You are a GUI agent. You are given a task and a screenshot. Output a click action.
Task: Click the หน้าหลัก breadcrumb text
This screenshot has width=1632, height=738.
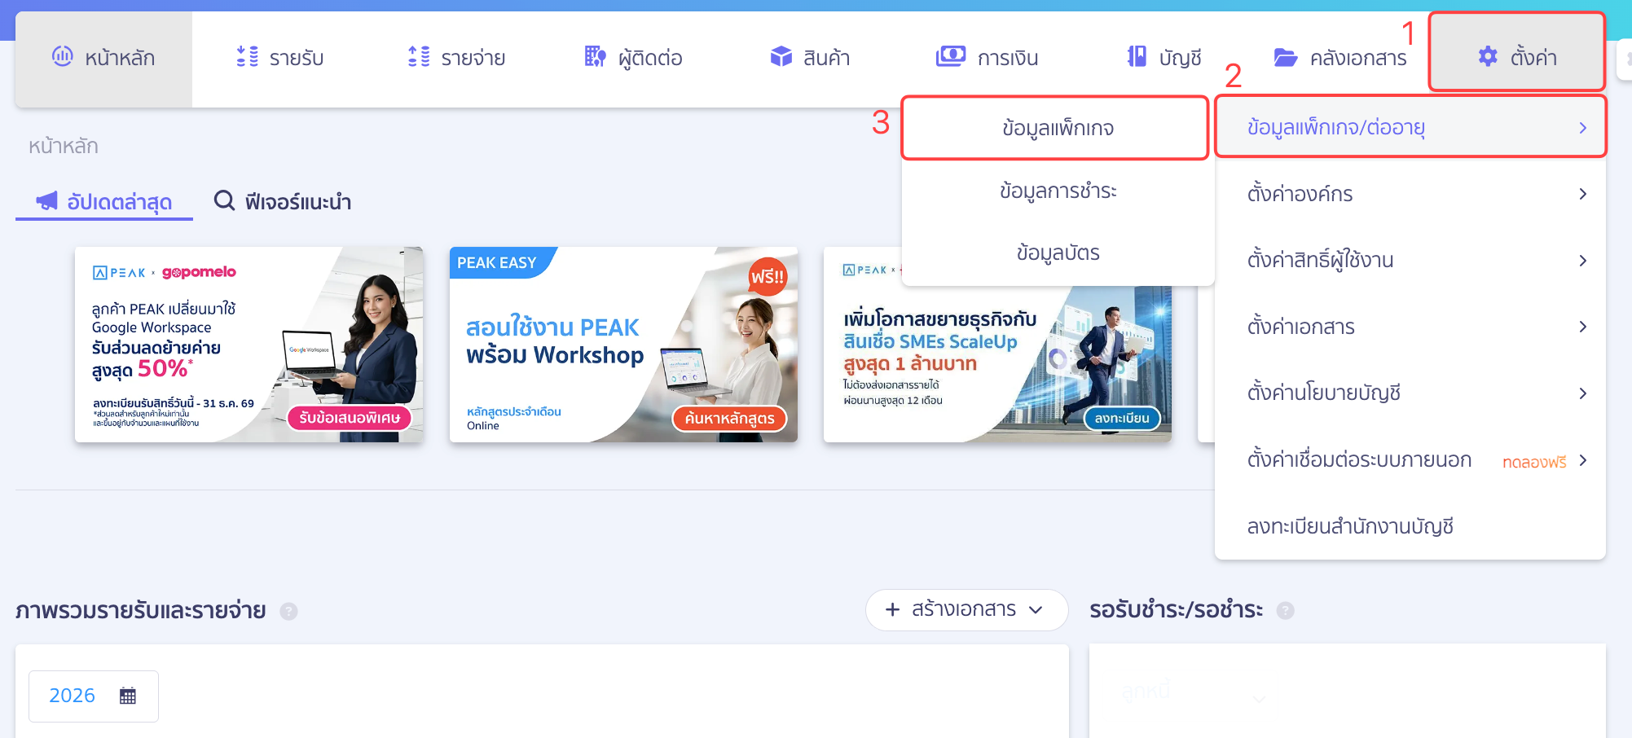[64, 146]
